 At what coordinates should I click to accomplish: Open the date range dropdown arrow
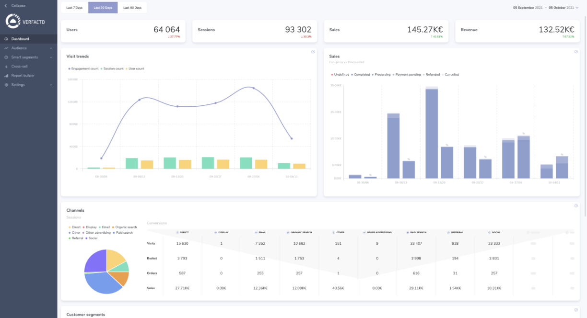click(x=577, y=8)
